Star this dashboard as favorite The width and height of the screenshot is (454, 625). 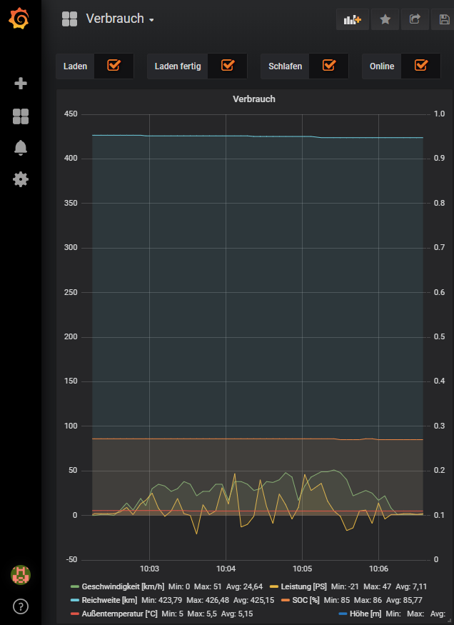tap(385, 19)
